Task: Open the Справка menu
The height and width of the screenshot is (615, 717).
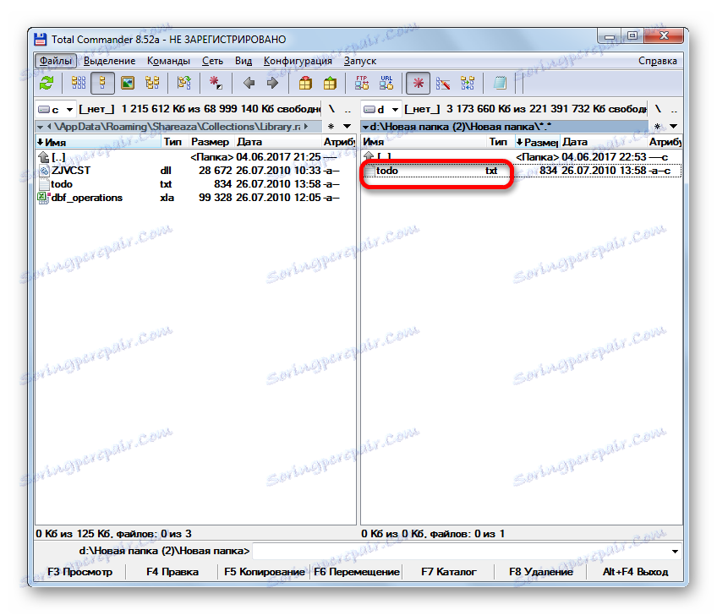Action: pyautogui.click(x=658, y=61)
